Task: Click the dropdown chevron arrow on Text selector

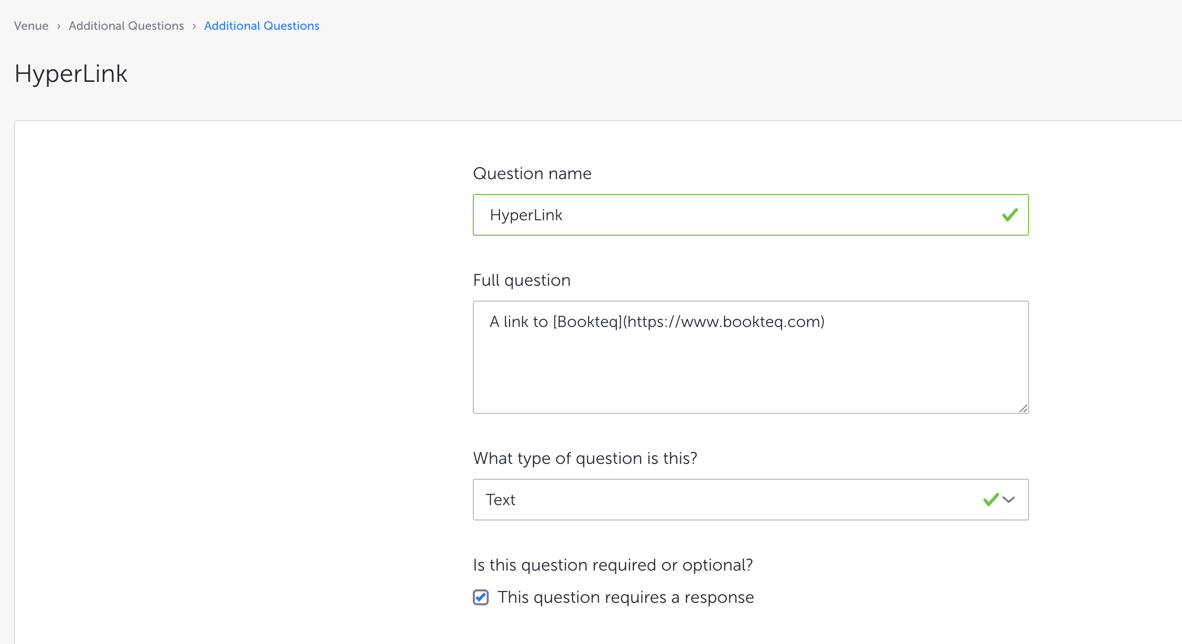Action: click(1009, 499)
